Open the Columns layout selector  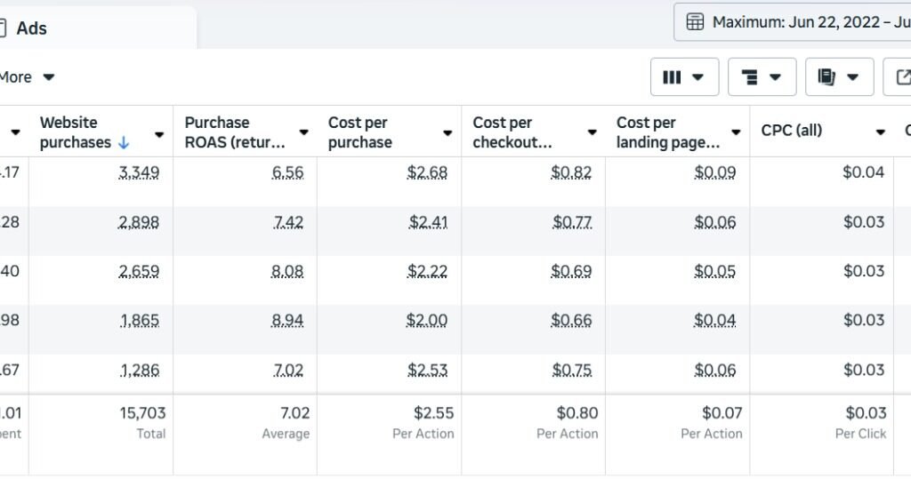pyautogui.click(x=683, y=77)
